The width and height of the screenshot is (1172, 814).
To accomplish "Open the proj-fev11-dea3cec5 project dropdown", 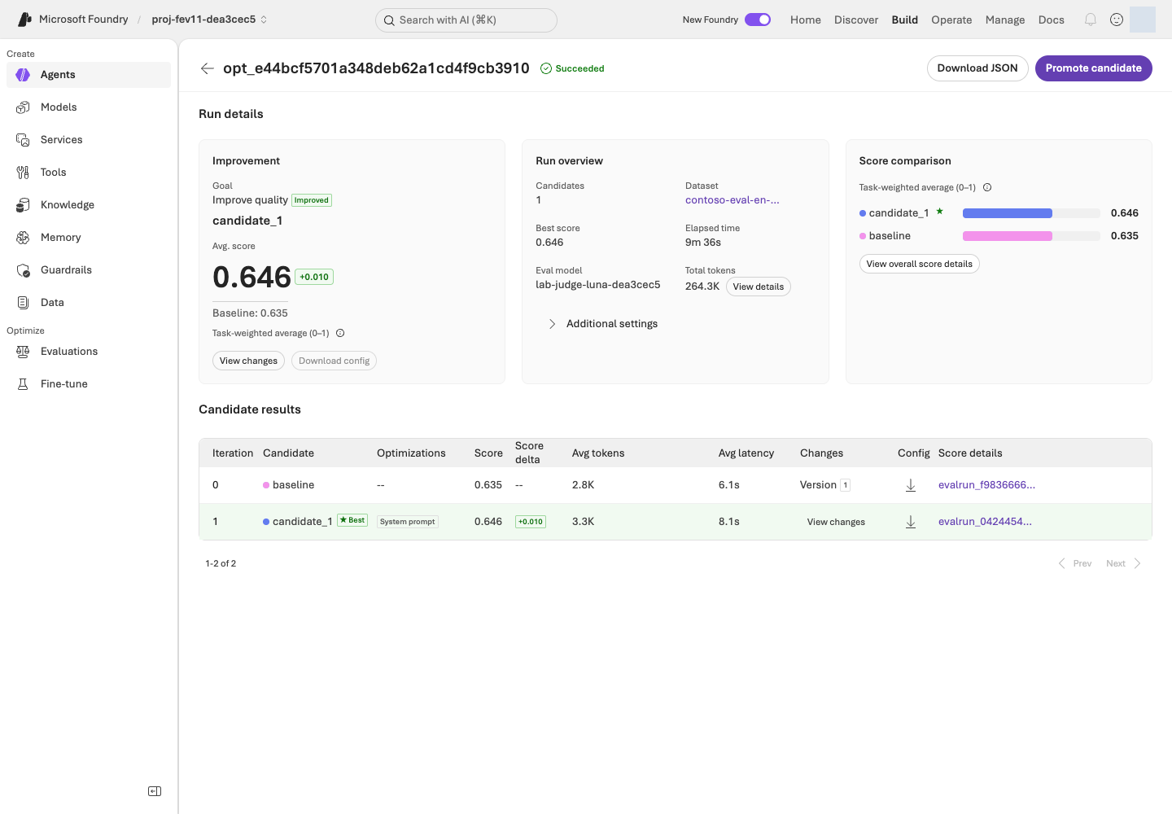I will click(209, 20).
